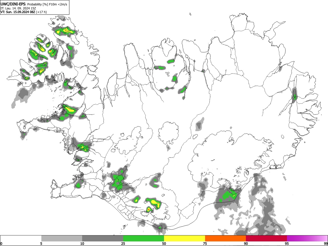328x246 pixels.
Task: Click the legend value '5'
Action: click(41, 243)
